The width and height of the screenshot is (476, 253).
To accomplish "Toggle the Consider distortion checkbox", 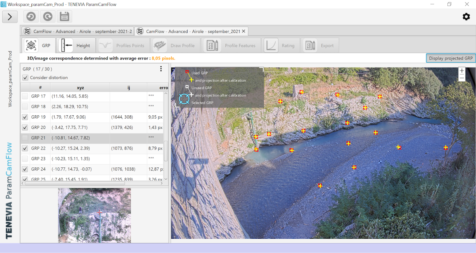I will point(25,78).
